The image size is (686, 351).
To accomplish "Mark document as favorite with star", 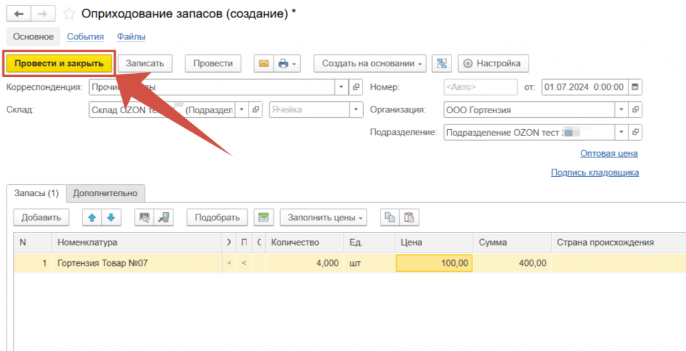I will (69, 13).
